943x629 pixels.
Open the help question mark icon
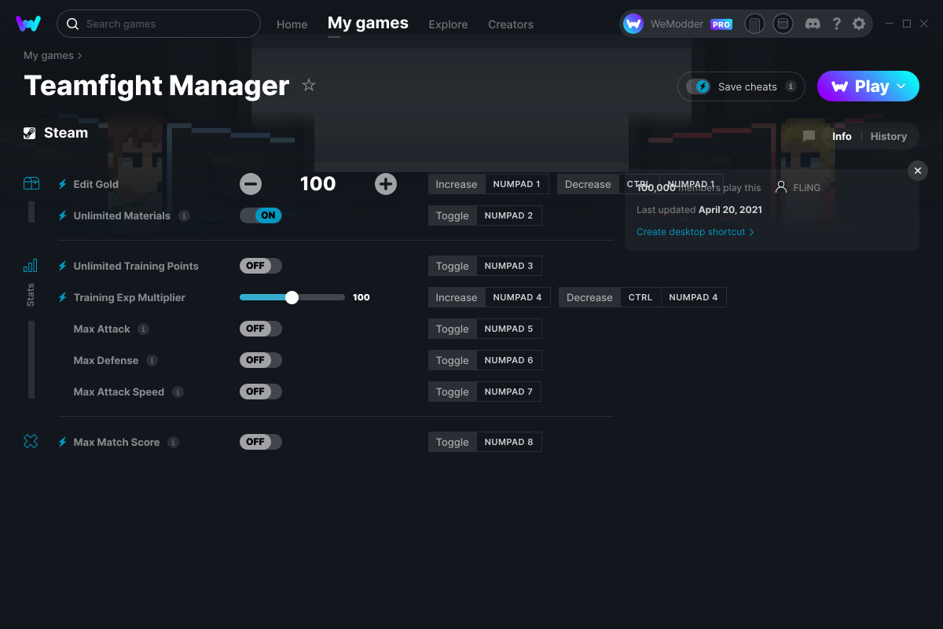[837, 24]
